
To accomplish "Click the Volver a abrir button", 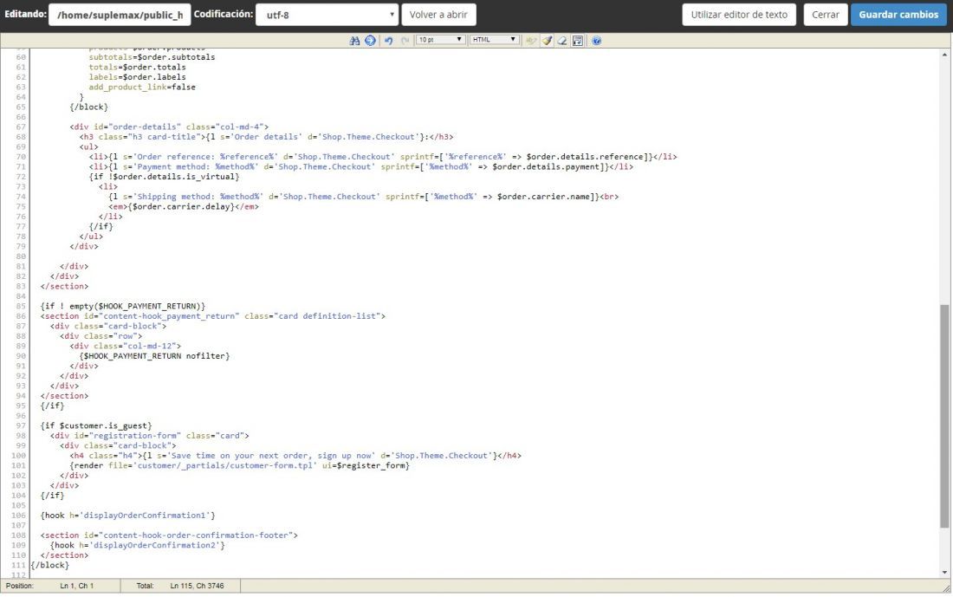I will click(x=439, y=15).
